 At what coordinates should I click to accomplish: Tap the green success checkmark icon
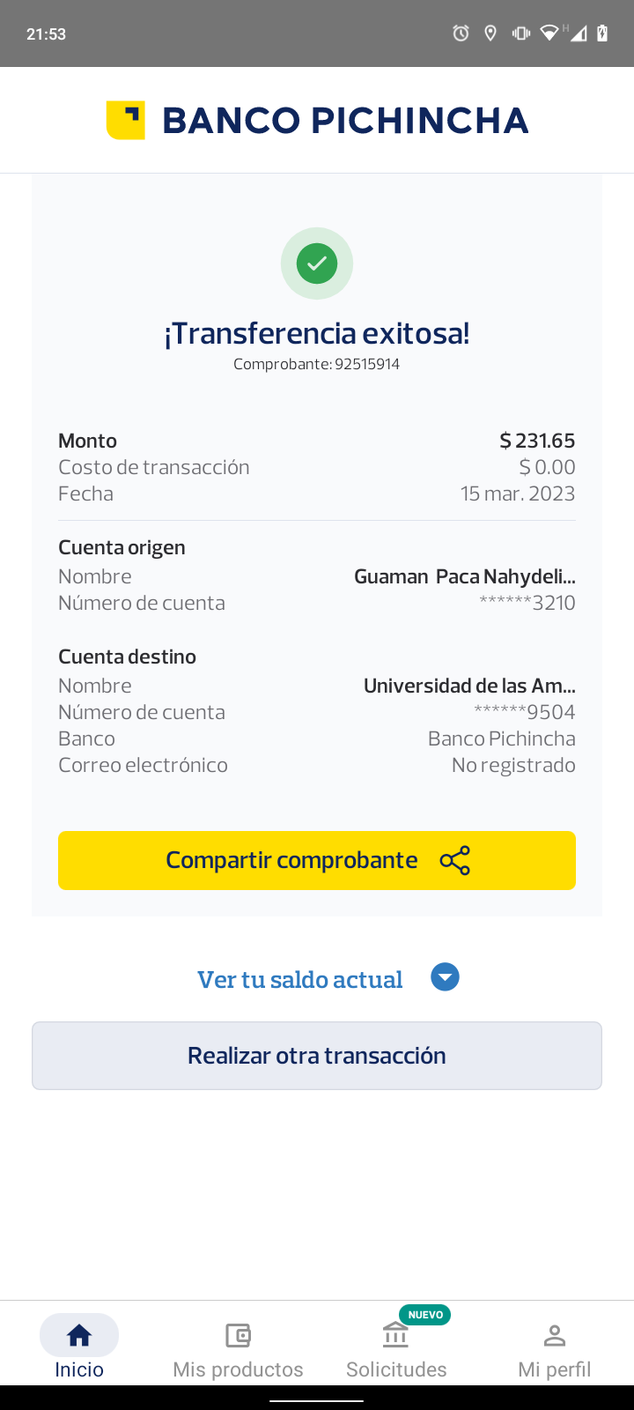[317, 263]
